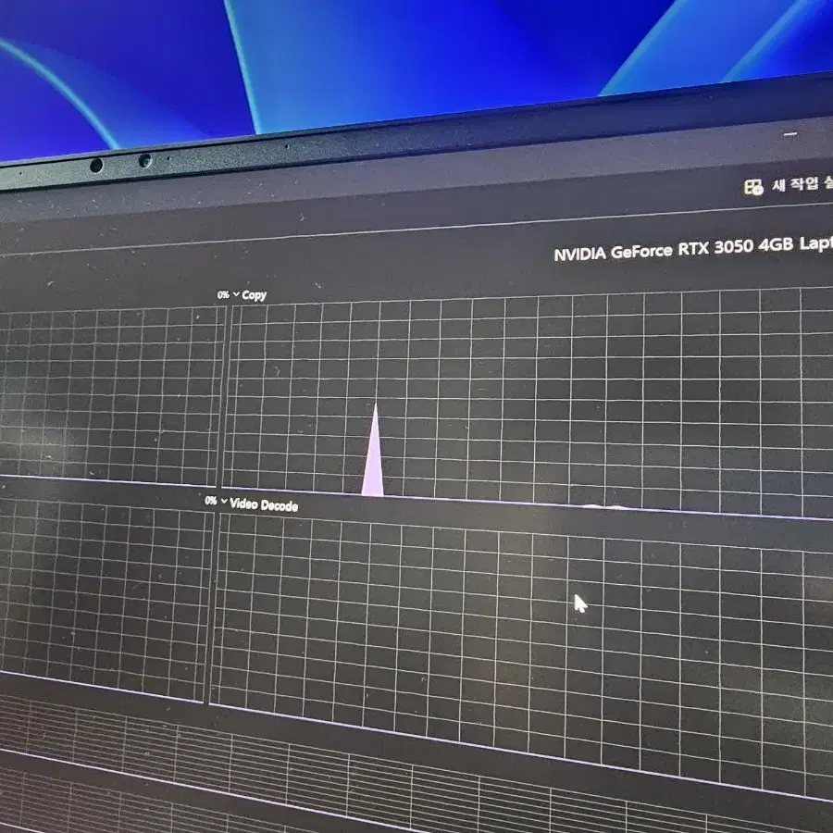Click the 0% value beside Video Decode
The height and width of the screenshot is (833, 833).
coord(211,501)
